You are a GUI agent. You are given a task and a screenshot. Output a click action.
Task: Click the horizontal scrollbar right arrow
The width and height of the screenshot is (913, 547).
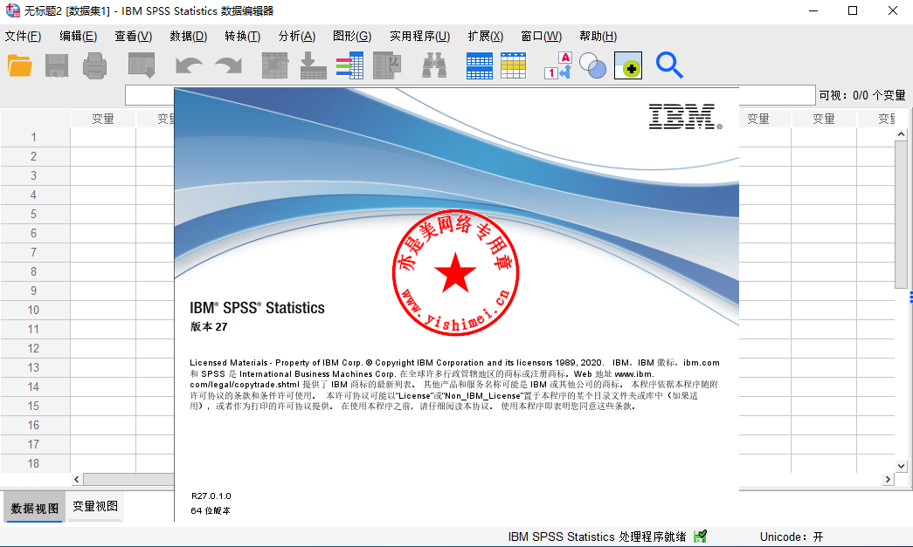pyautogui.click(x=888, y=479)
